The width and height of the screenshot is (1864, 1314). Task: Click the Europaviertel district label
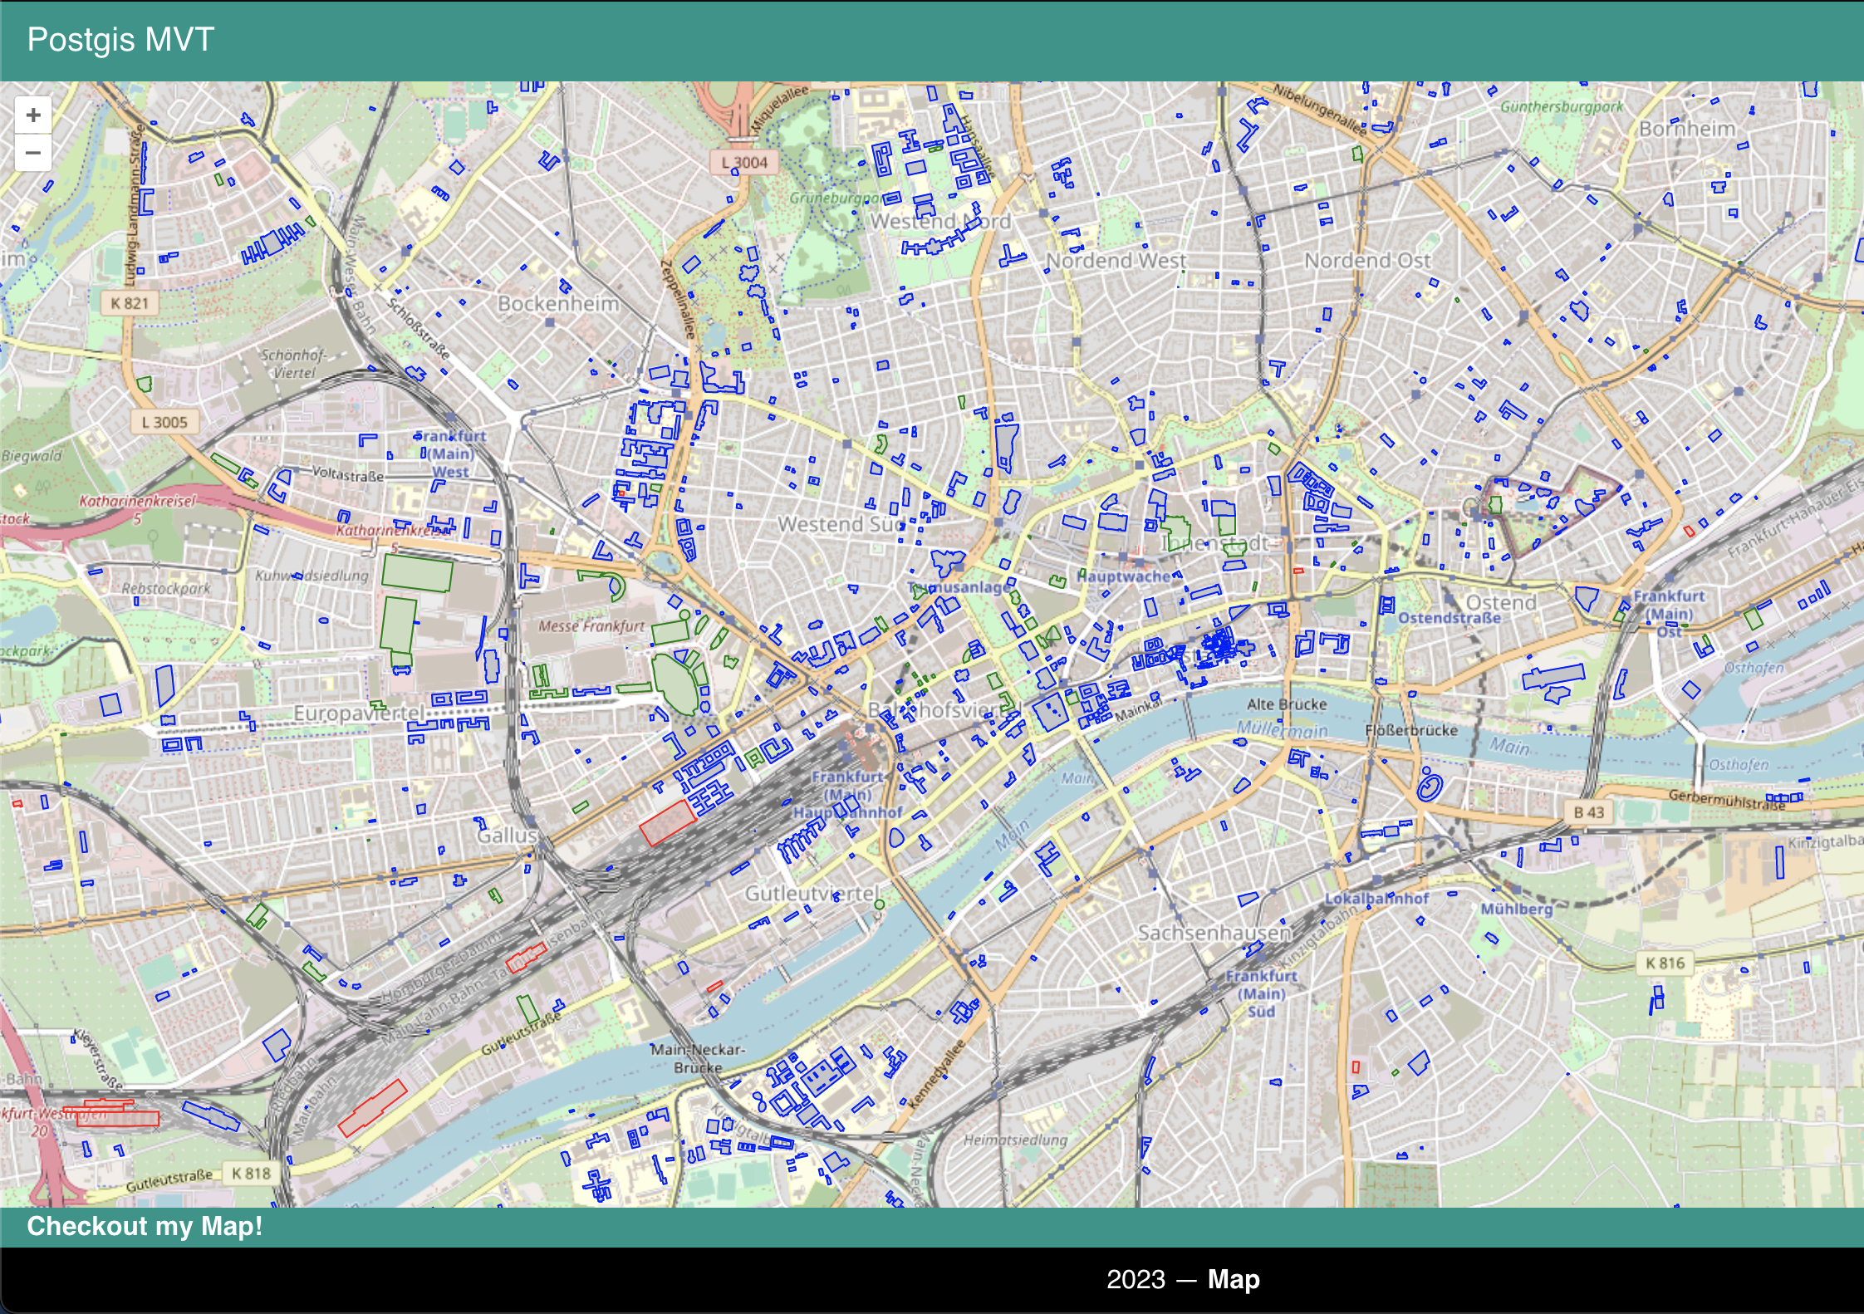(x=359, y=713)
